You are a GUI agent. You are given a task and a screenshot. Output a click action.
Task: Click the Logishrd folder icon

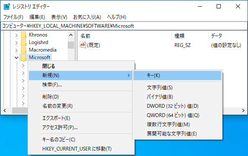[x=23, y=42]
